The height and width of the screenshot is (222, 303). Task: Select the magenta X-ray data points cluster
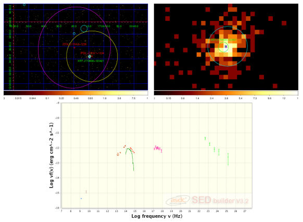pyautogui.click(x=158, y=149)
